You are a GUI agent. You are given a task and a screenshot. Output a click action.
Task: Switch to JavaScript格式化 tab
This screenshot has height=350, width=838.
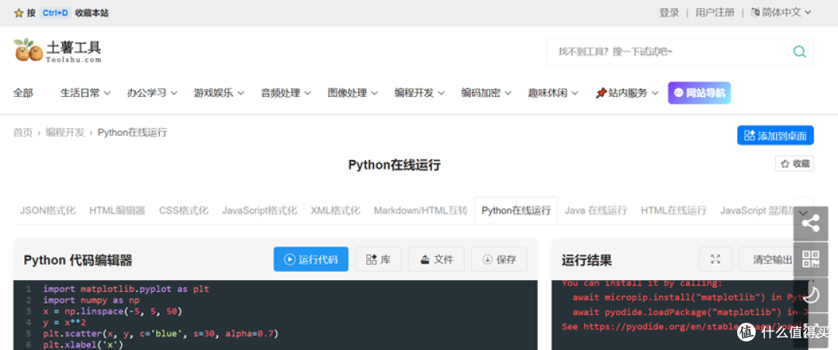pos(259,210)
